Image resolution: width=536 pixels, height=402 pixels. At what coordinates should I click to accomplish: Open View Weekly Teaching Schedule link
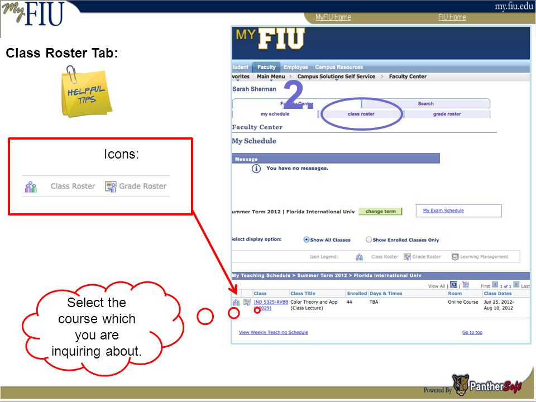pyautogui.click(x=274, y=332)
